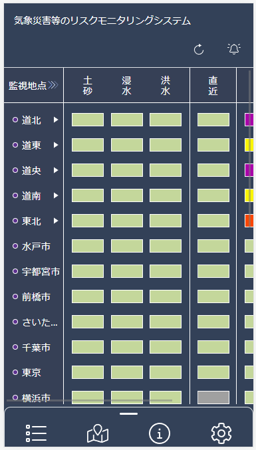Screen dimensions: 256x450
Task: Open the information tab
Action: pos(160,433)
